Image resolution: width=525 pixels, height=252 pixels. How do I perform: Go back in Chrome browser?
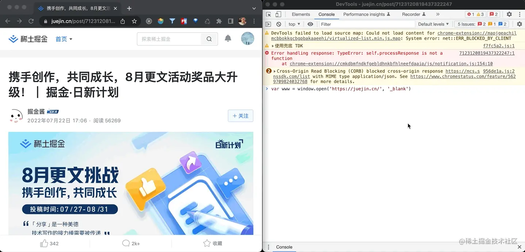[8, 21]
